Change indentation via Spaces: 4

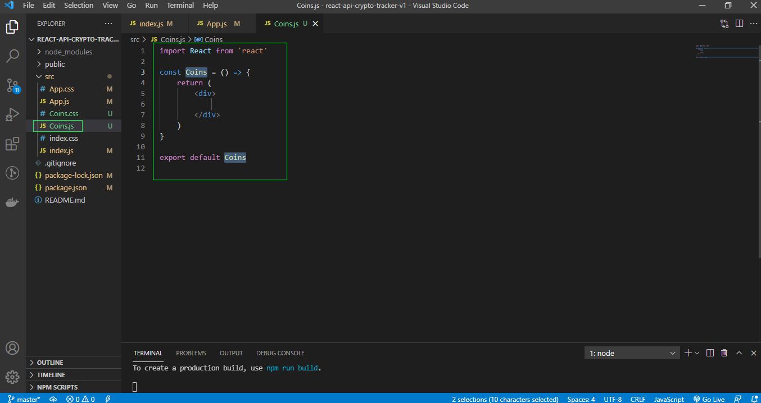[x=581, y=399]
